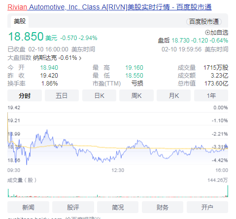Open the 新闻 news section
Viewport: 236px width, 219px height.
point(28,207)
